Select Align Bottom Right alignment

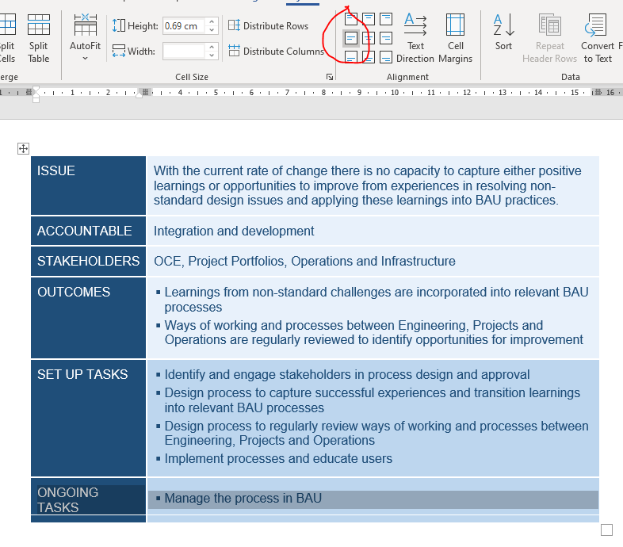pos(386,57)
